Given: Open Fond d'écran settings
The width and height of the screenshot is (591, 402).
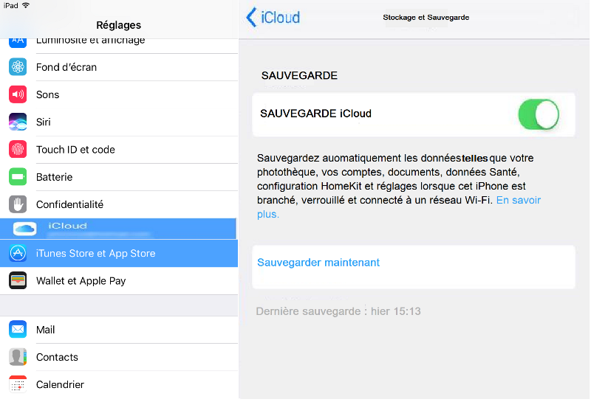Looking at the screenshot, I should tap(119, 67).
